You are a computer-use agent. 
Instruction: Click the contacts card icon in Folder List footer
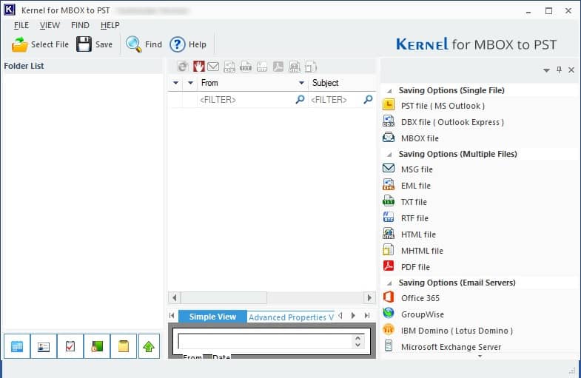(44, 346)
